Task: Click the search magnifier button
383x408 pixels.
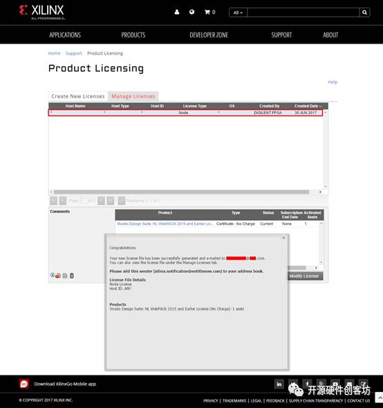Action: coord(364,12)
